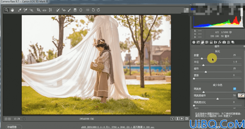The height and width of the screenshot is (129, 245).
Task: Open the preview preferences icon
Action: [x=187, y=119]
